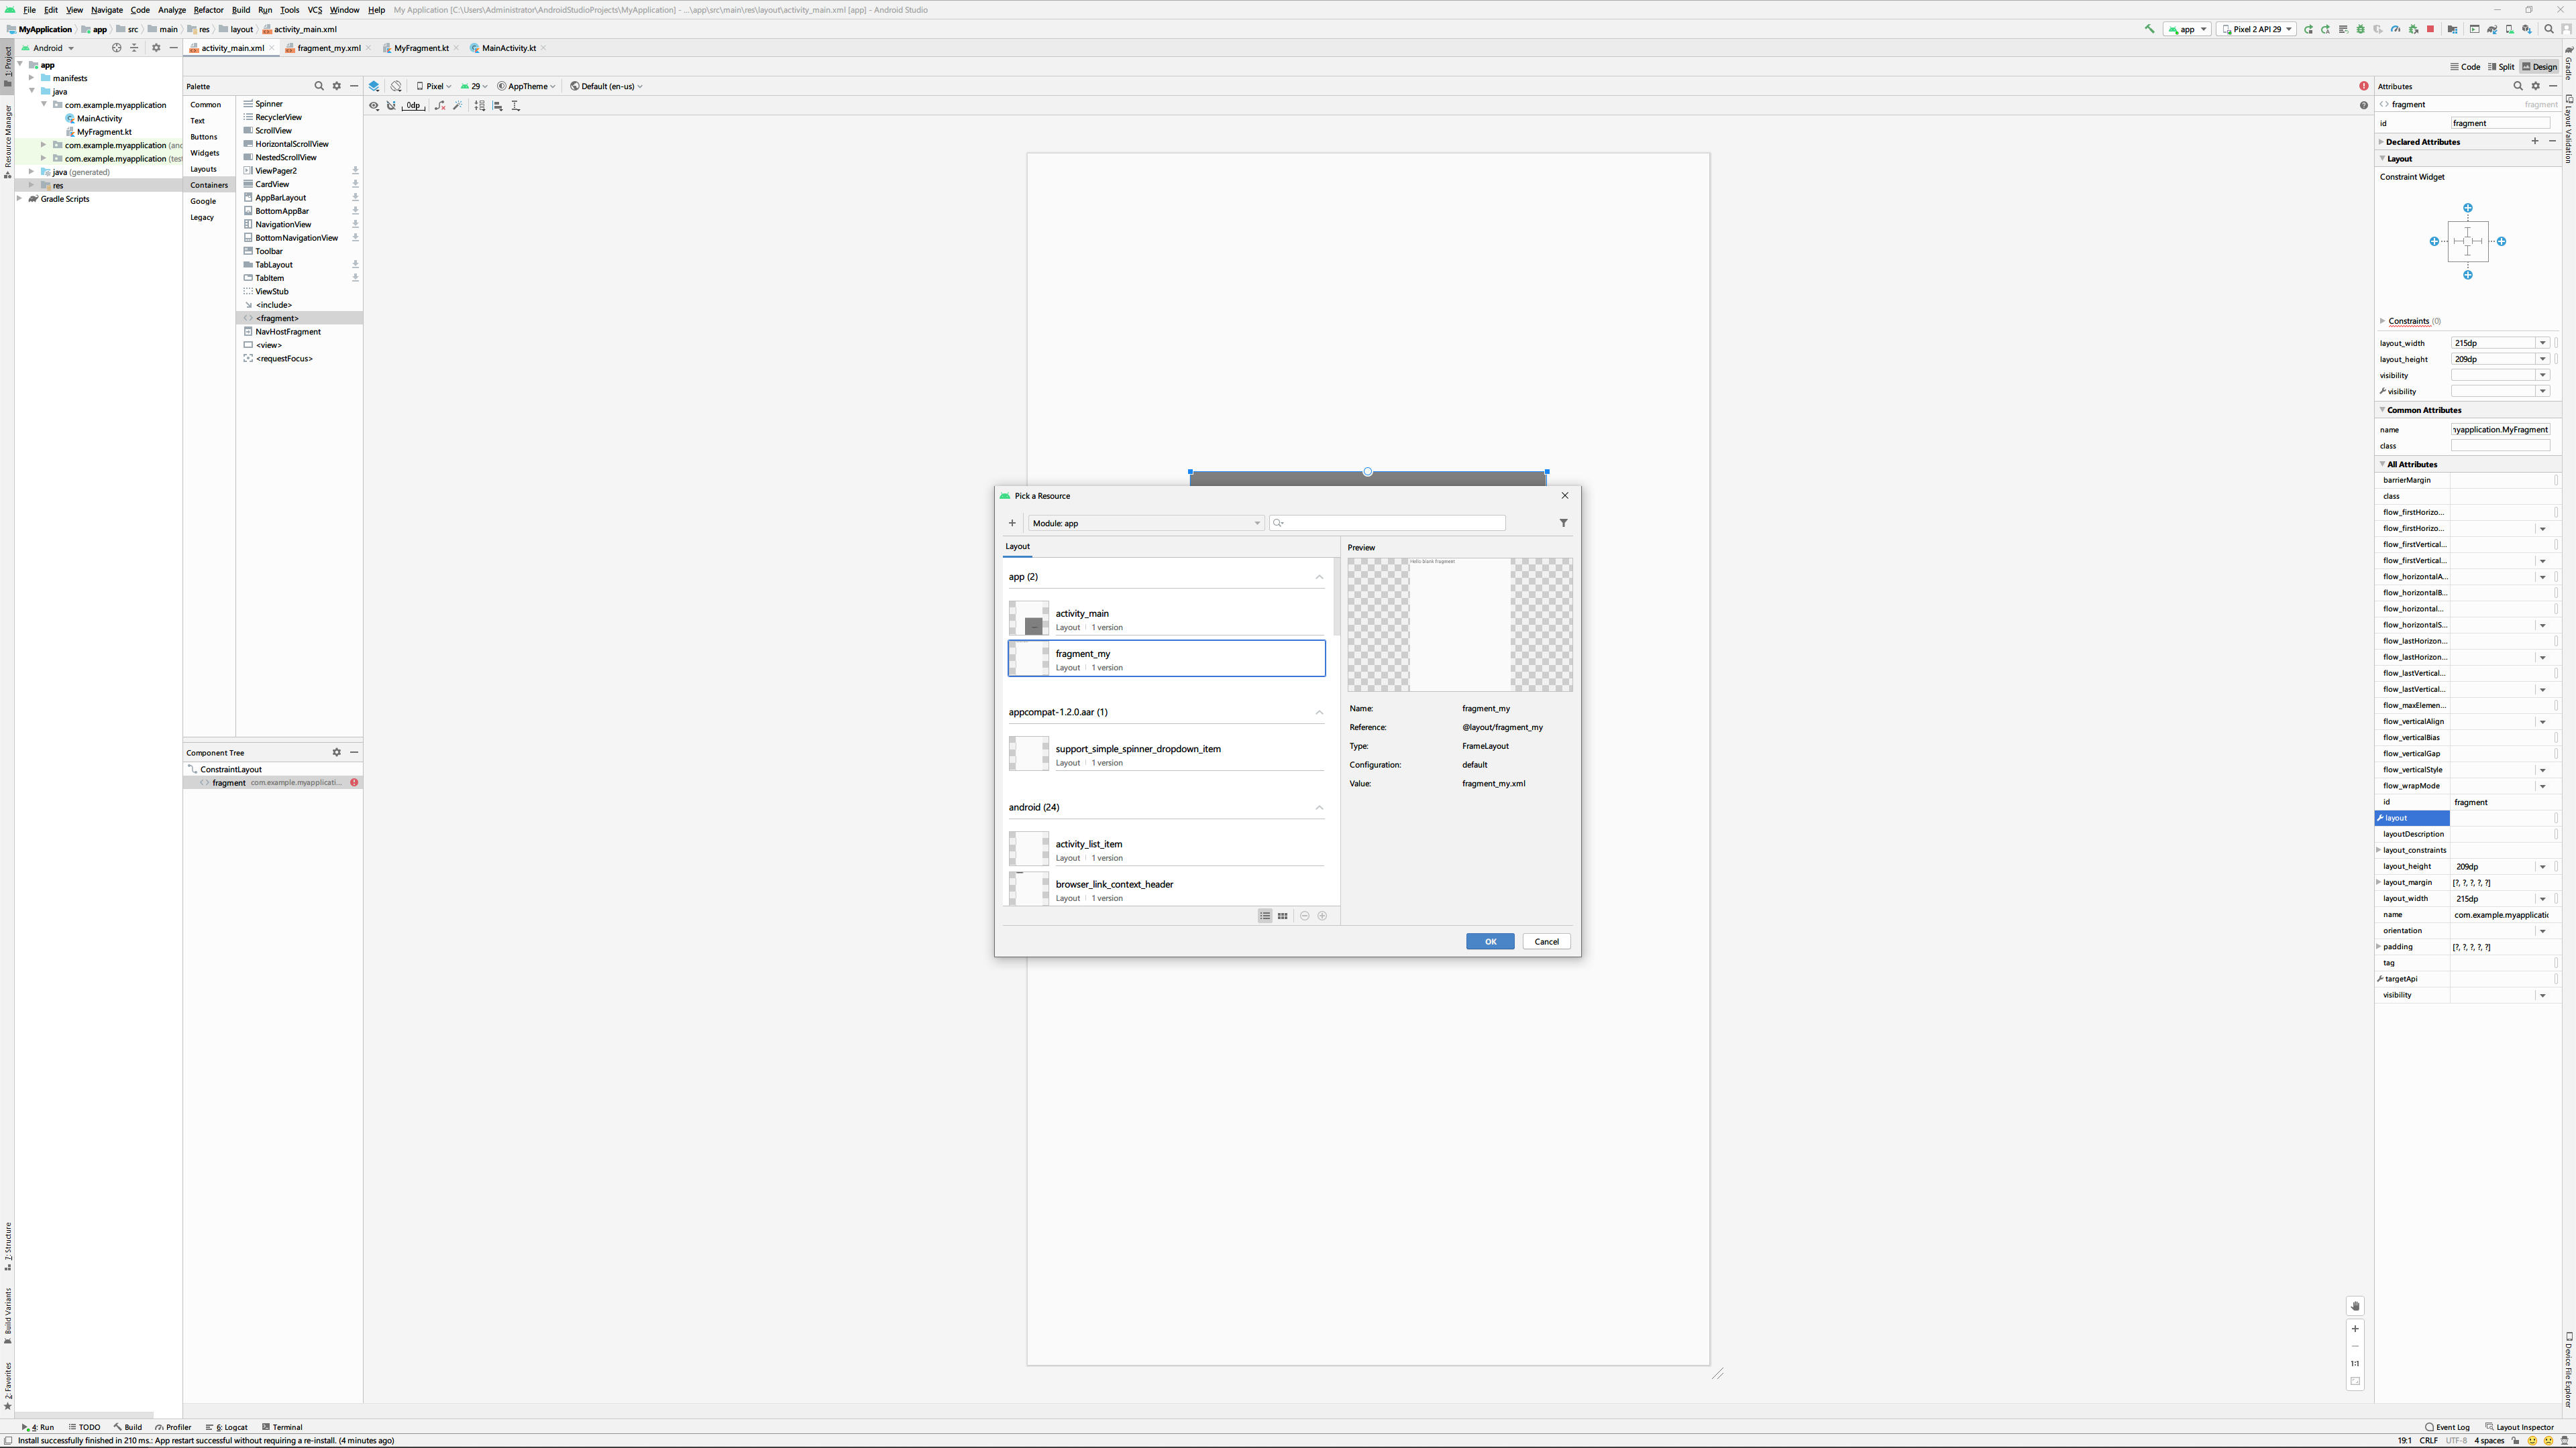The image size is (2576, 1448).
Task: Click the Clear All Constraints icon
Action: [440, 105]
